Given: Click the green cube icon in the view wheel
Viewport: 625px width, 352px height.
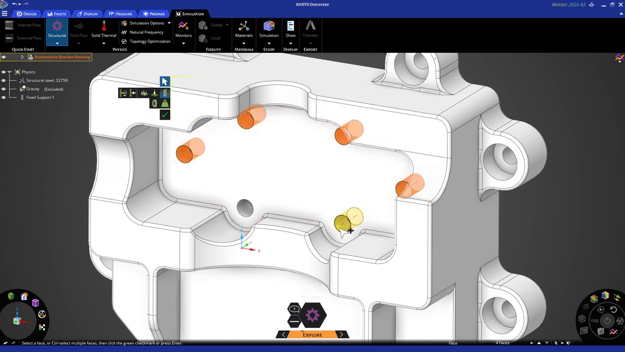Looking at the screenshot, I should 11,296.
